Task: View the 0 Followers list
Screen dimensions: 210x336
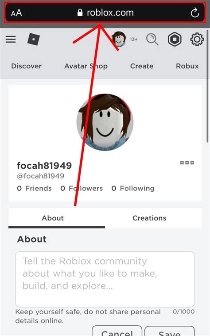Action: pyautogui.click(x=82, y=188)
